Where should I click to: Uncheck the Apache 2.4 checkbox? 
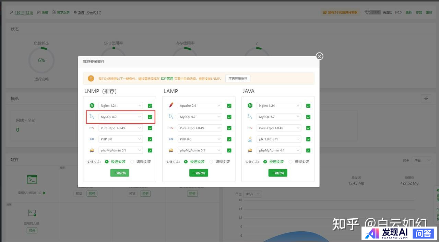click(229, 106)
